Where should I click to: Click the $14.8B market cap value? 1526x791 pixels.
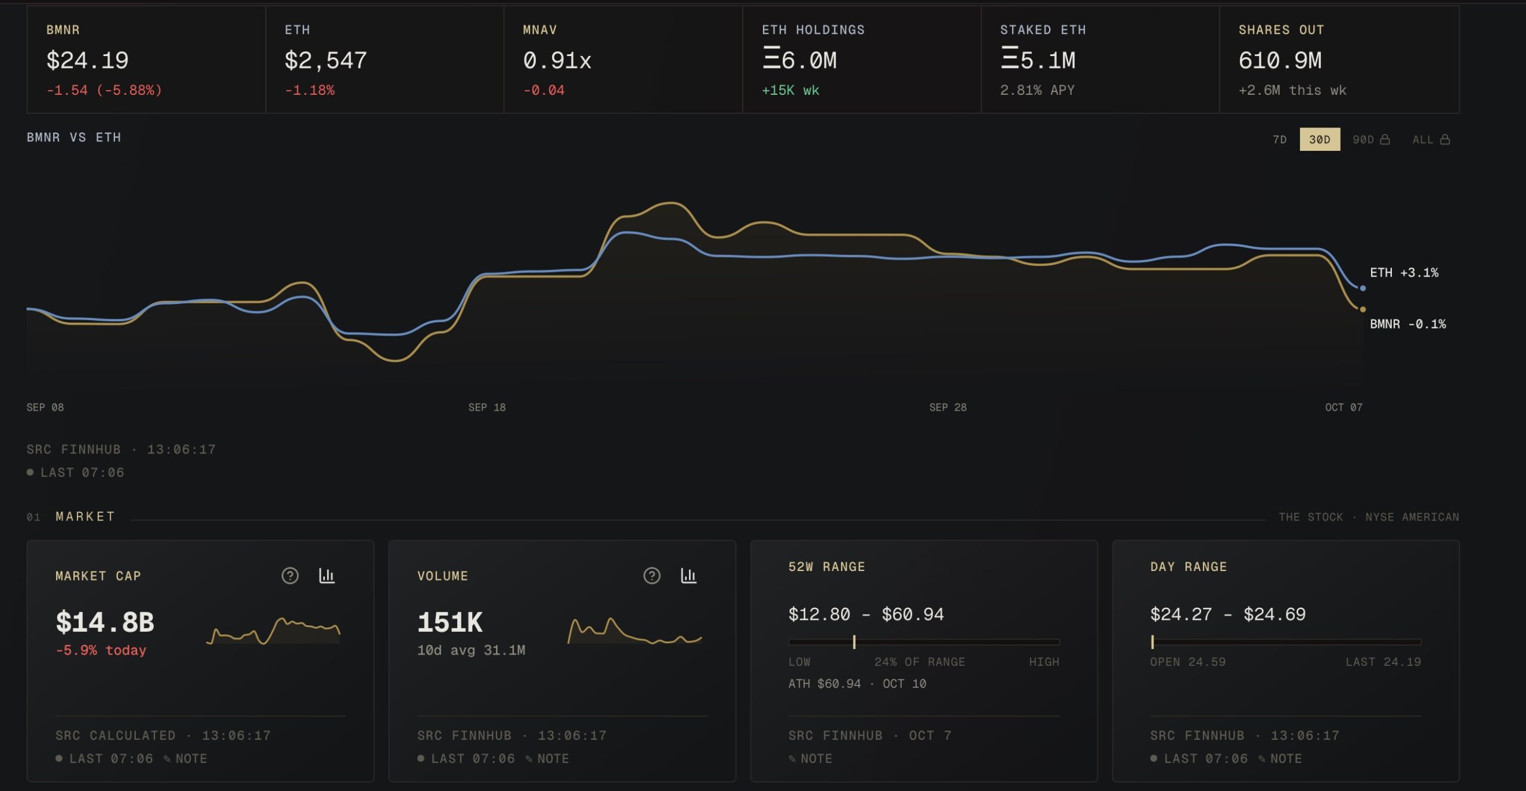coord(105,622)
